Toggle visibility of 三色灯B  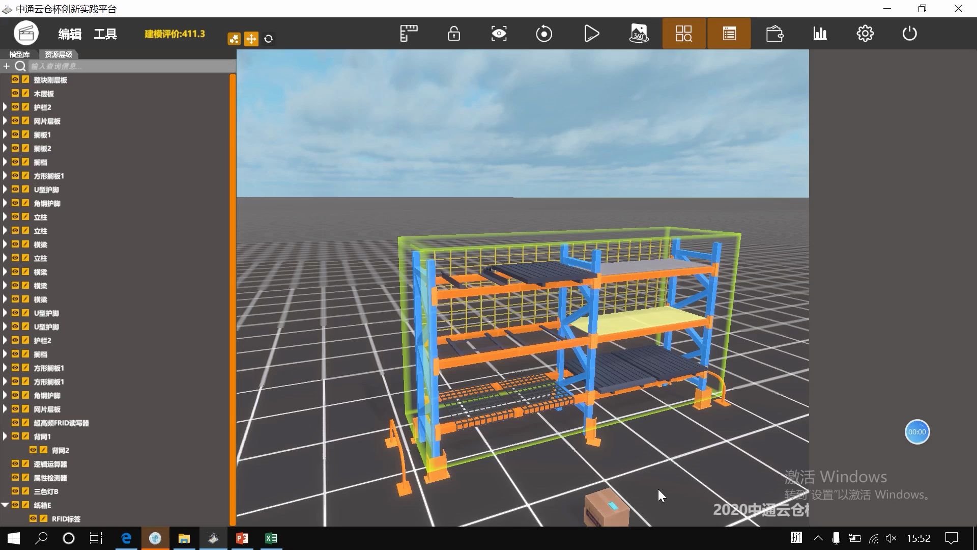coord(15,491)
